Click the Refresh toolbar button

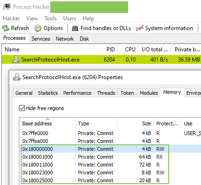pos(15,28)
